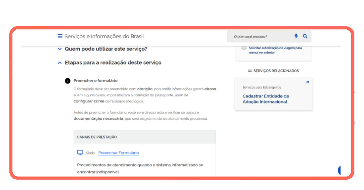
Task: Click "Serviços e Informações do Brasil" title
Action: pos(104,36)
